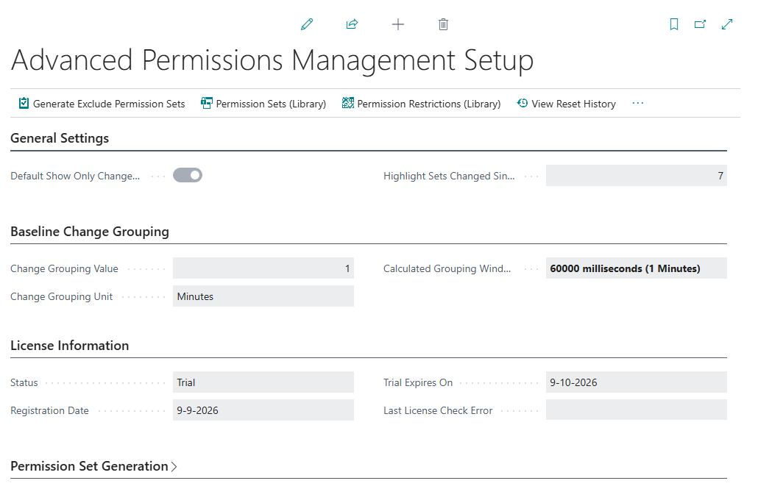Viewport: 758px width, 489px height.
Task: Toggle Default Show Only Change switch
Action: click(188, 176)
